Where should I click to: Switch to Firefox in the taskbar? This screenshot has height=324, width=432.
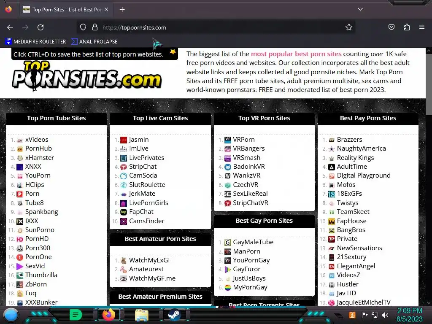[109, 315]
